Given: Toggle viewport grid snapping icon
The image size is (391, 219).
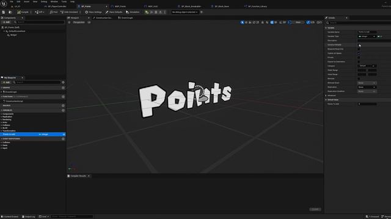Looking at the screenshot, I should pyautogui.click(x=272, y=23).
